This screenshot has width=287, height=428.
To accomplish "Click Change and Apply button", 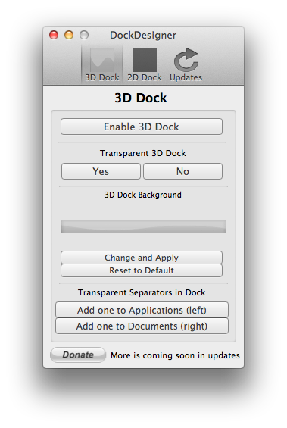I will tap(142, 258).
